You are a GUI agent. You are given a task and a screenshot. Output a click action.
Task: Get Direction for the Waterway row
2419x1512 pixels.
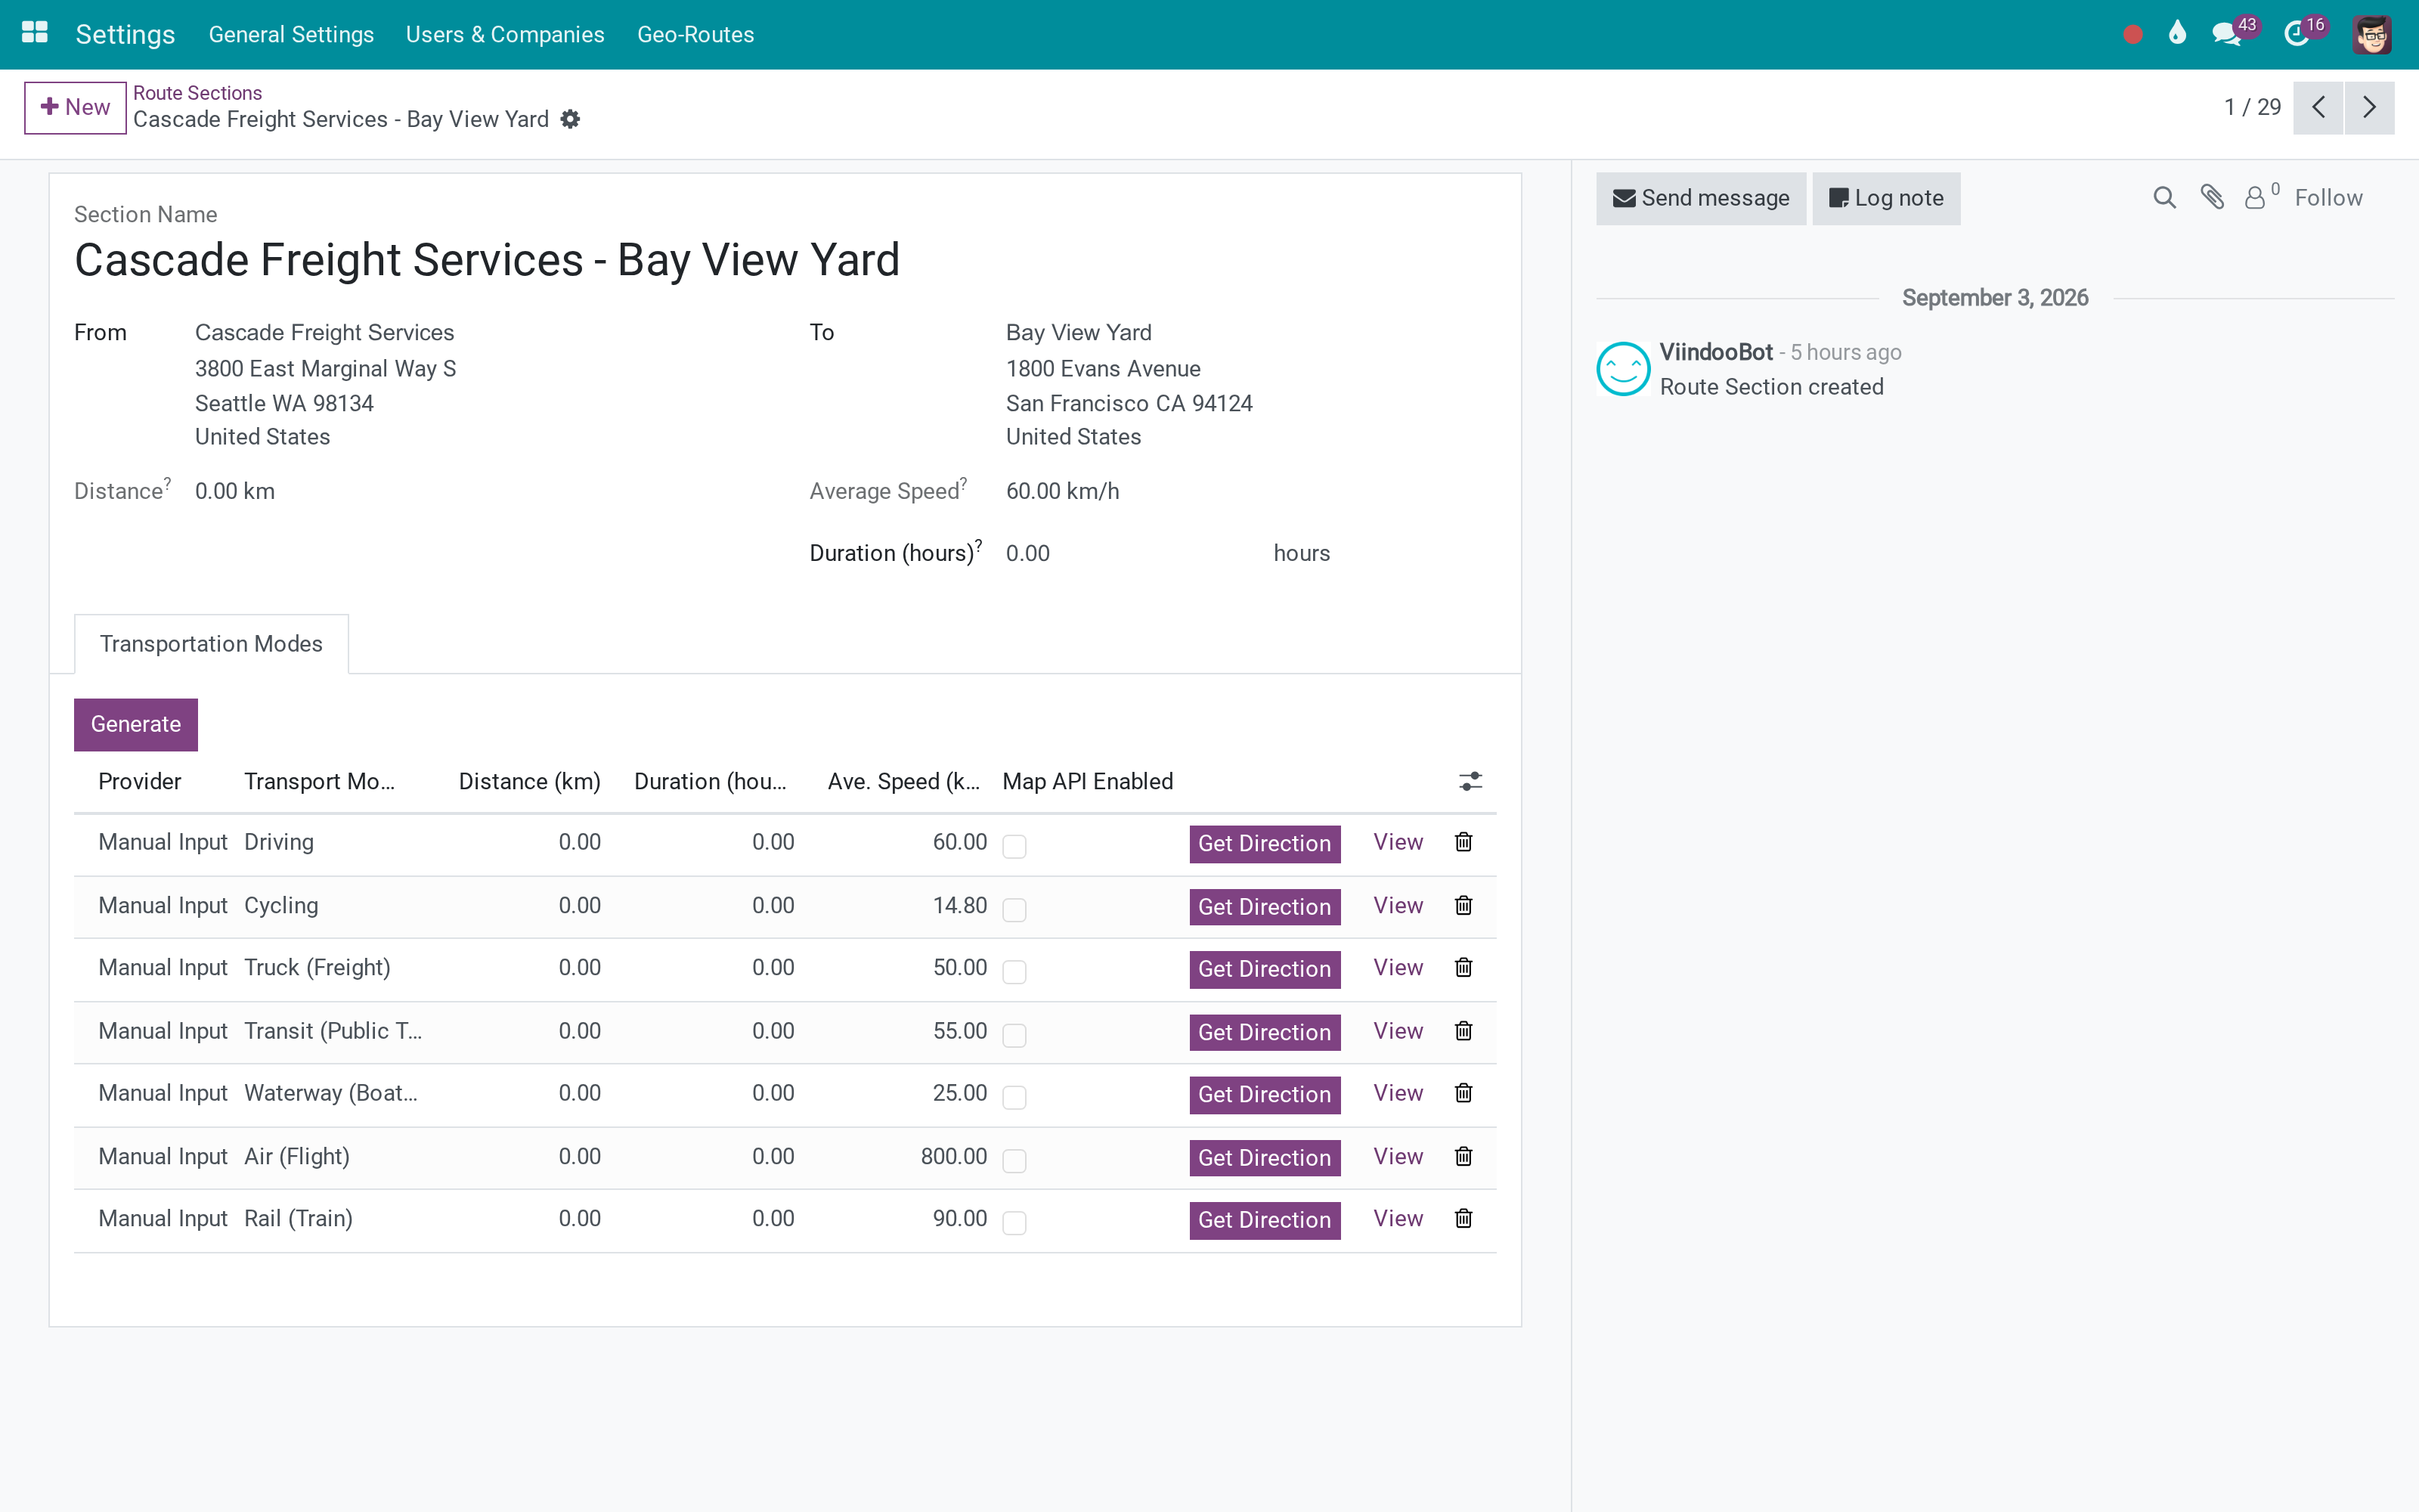point(1265,1094)
